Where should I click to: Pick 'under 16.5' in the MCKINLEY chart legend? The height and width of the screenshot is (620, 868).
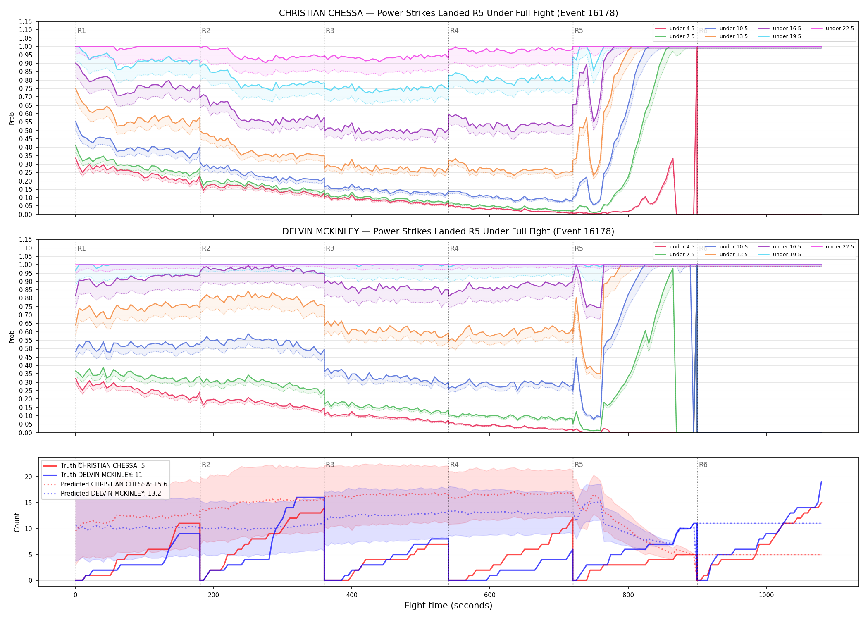tap(780, 247)
